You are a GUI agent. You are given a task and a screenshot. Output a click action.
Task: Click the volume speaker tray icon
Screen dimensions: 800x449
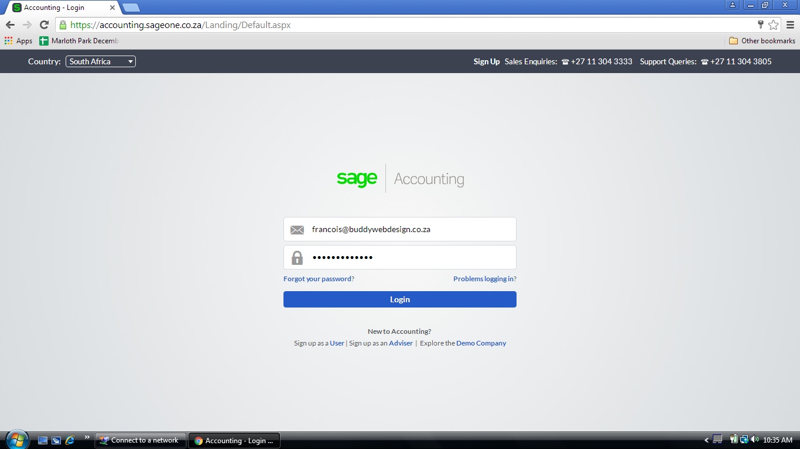[x=754, y=440]
